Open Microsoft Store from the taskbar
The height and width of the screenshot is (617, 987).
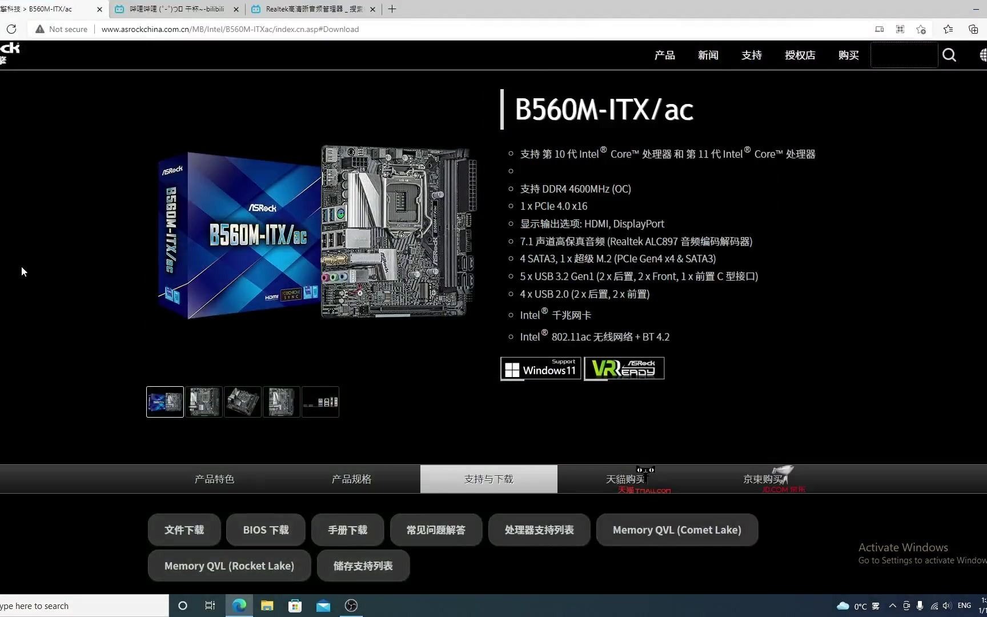pos(295,606)
